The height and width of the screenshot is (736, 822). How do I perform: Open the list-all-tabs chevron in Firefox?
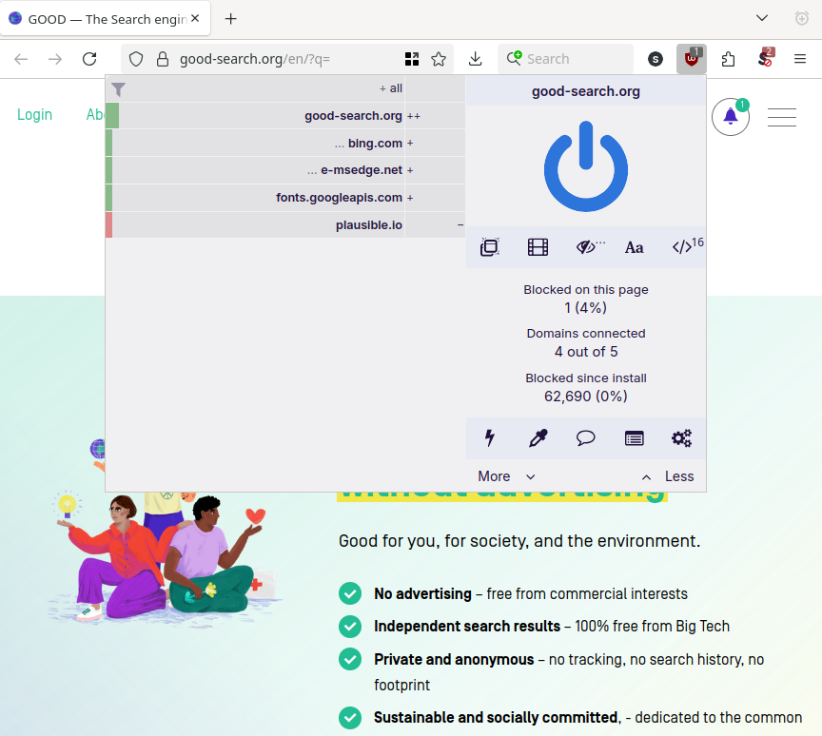[761, 18]
